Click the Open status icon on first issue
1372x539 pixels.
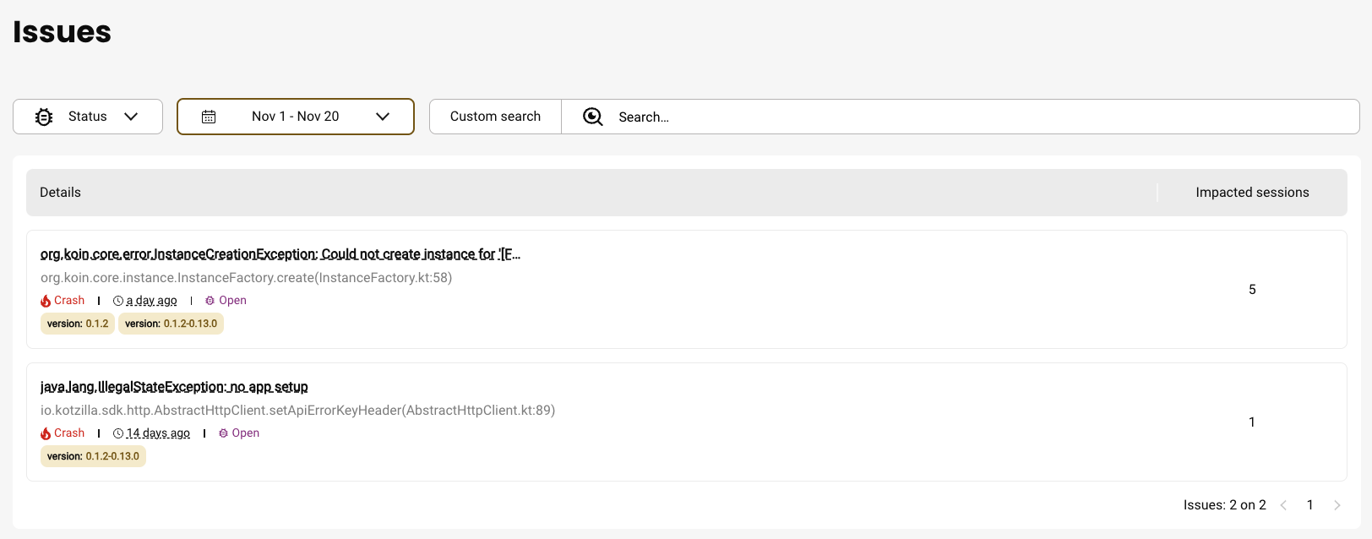click(210, 301)
